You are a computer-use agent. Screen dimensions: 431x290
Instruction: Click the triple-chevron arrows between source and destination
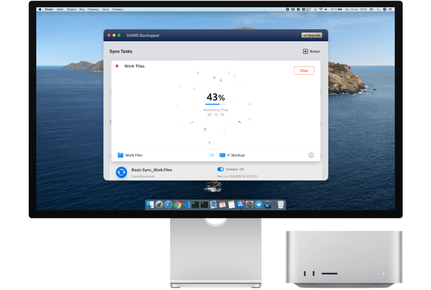click(x=211, y=155)
